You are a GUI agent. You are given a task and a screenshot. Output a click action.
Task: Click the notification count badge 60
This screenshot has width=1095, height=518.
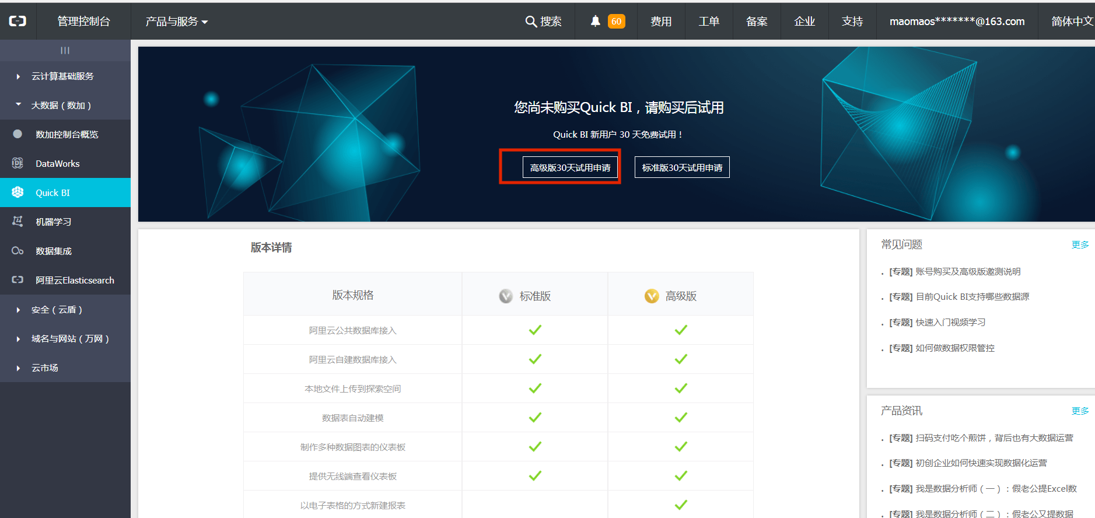(617, 22)
